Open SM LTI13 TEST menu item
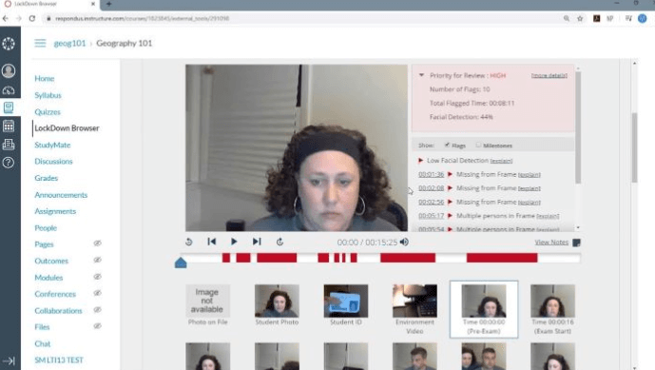 (59, 360)
